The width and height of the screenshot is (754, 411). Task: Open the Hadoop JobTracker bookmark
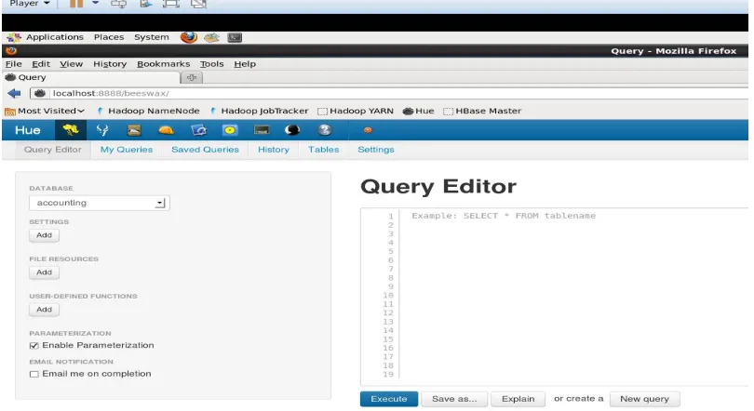click(259, 111)
